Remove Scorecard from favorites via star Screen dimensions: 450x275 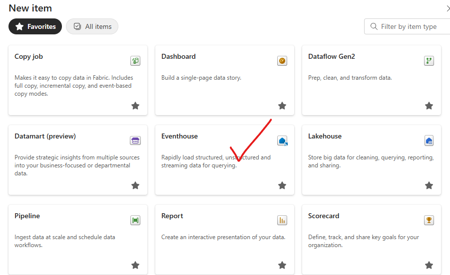[429, 265]
